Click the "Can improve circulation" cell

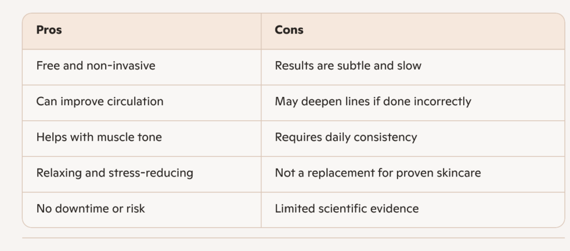pyautogui.click(x=100, y=101)
